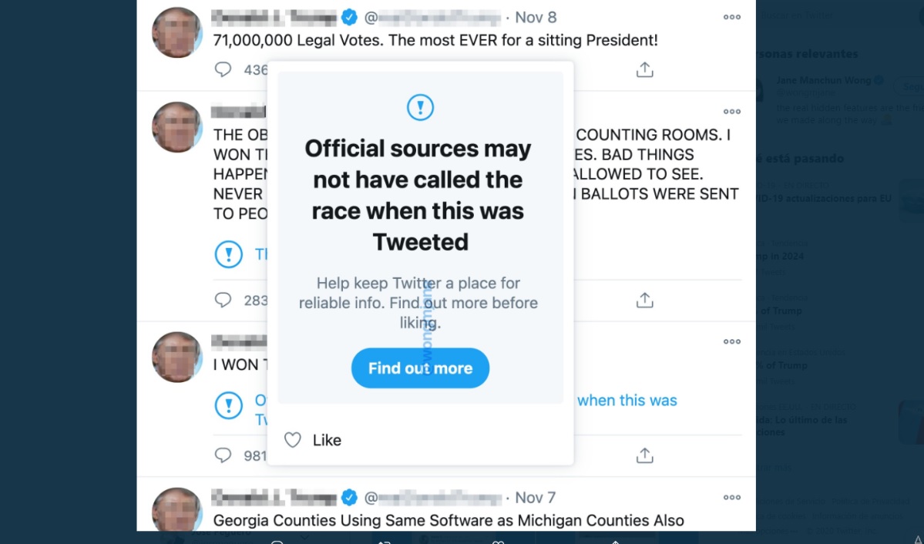Image resolution: width=924 pixels, height=544 pixels.
Task: Click reply icon showing 981 comments
Action: click(x=223, y=455)
